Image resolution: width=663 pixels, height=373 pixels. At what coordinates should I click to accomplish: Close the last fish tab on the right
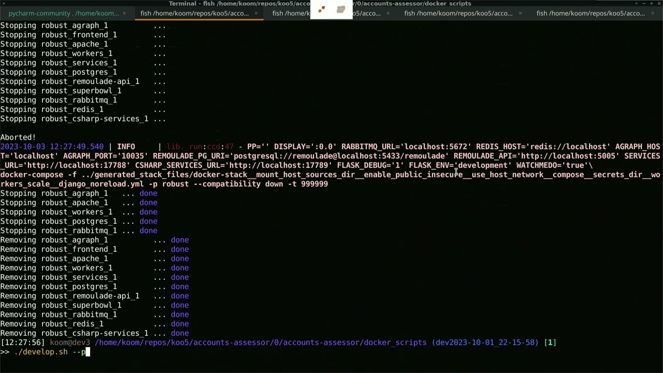652,13
